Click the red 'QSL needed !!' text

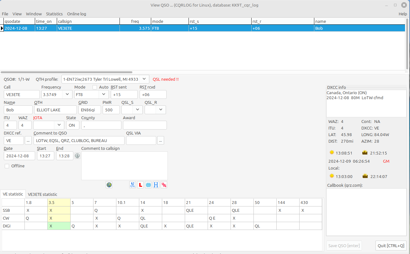coord(166,79)
